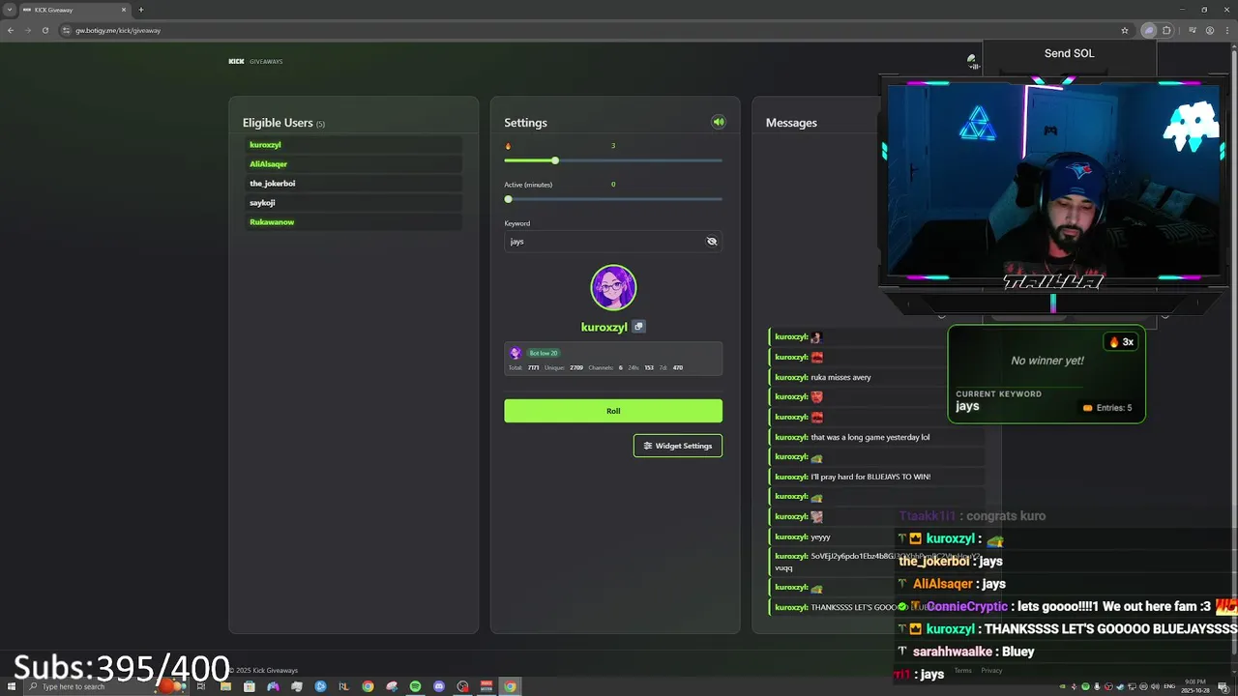Bookmark this page with star icon
This screenshot has height=696, width=1238.
click(1125, 30)
